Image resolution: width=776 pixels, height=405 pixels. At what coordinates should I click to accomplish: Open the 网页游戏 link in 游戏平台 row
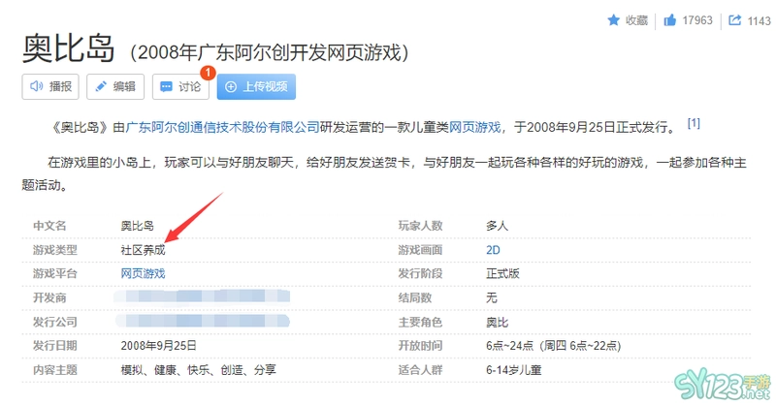click(x=143, y=273)
